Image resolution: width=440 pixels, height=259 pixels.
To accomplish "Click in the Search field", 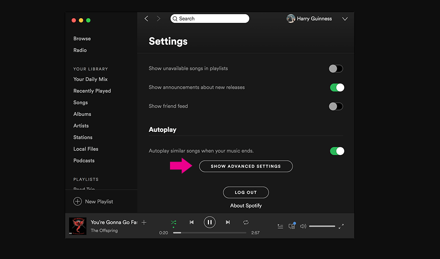I will [x=210, y=19].
